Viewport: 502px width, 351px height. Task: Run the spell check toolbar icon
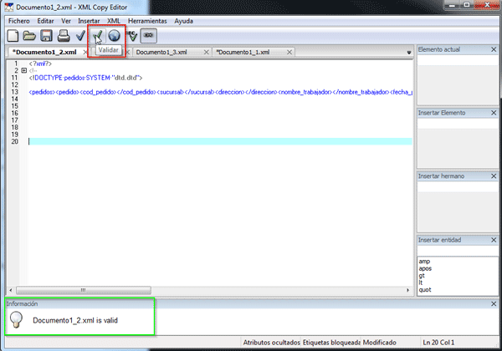(131, 36)
